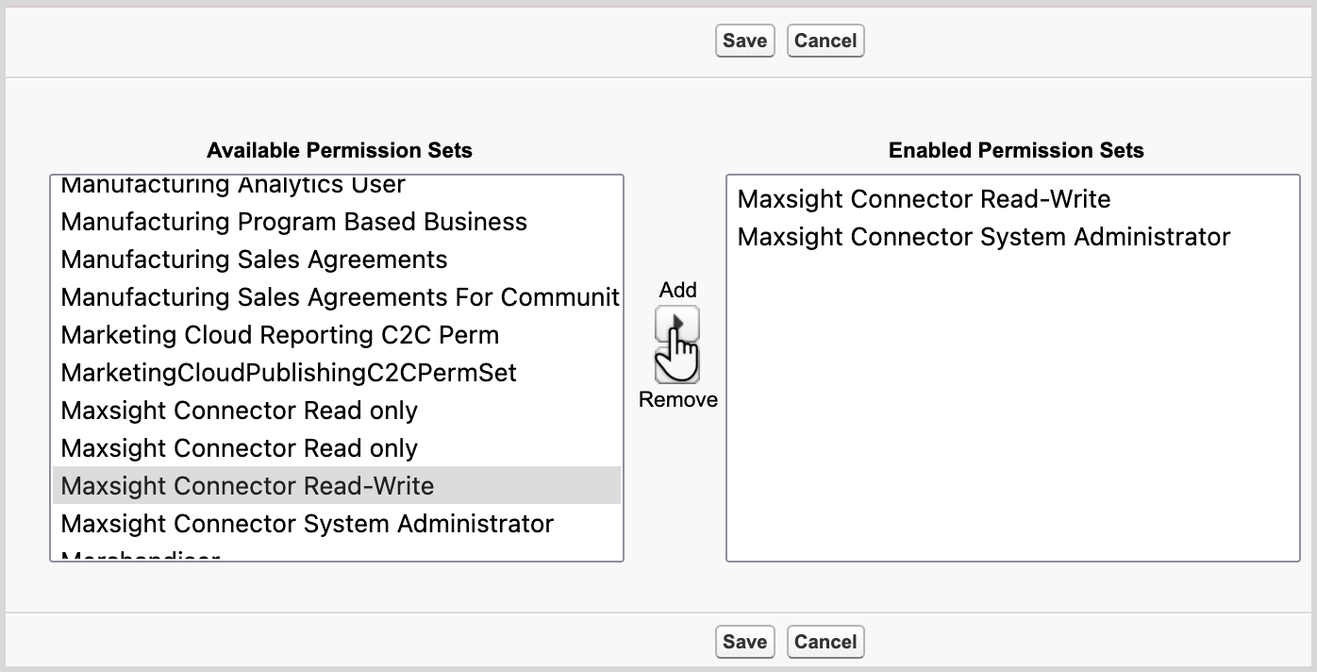This screenshot has width=1317, height=672.
Task: Select the partially visible Merchandiser entry
Action: click(x=140, y=557)
